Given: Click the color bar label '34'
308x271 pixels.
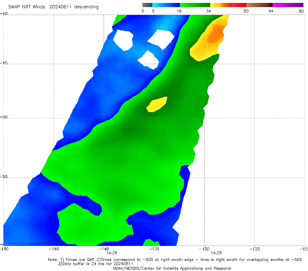Looking at the screenshot, I should tap(209, 11).
